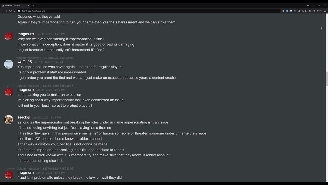Open the downloads icon in the toolbar

(303, 11)
